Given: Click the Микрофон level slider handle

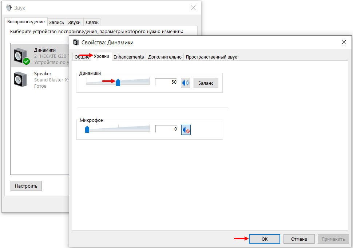Looking at the screenshot, I should click(x=87, y=129).
